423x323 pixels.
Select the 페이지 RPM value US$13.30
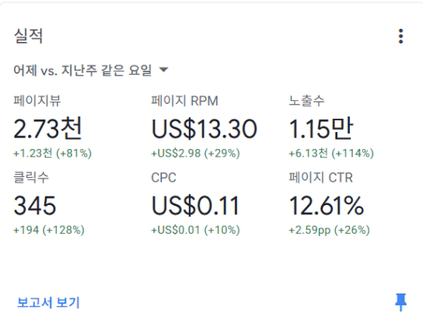[x=205, y=129]
